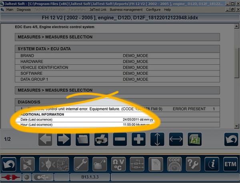Image resolution: width=240 pixels, height=183 pixels.
Task: Open the JalTest Link menu
Action: (x=98, y=10)
